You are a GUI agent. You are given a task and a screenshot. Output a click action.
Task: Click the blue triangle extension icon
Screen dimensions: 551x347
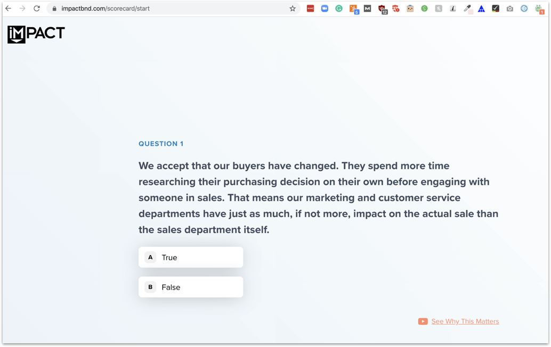pyautogui.click(x=481, y=9)
